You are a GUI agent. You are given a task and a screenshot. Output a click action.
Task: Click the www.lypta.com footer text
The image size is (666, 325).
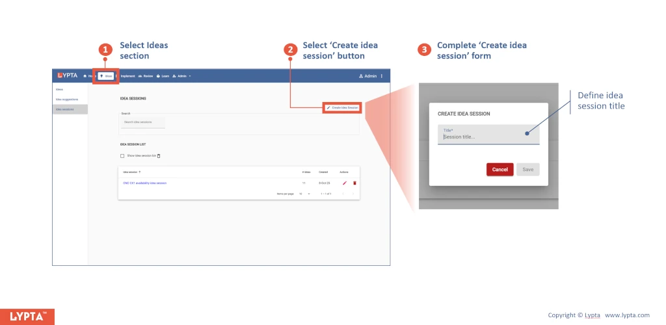[628, 315]
